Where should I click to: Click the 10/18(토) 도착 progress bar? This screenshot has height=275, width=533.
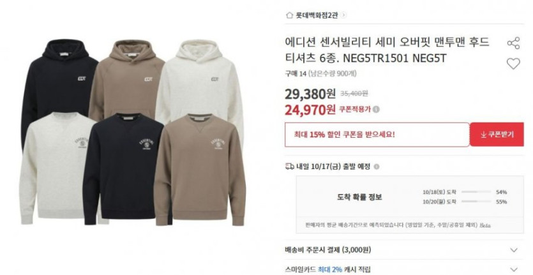(476, 192)
